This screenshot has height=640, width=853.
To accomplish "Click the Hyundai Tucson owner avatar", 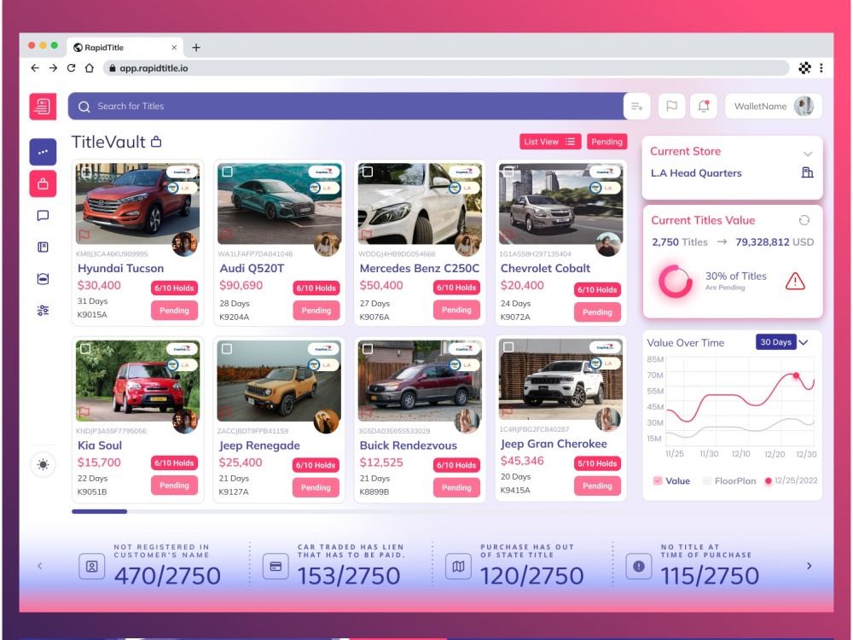I will tap(184, 244).
